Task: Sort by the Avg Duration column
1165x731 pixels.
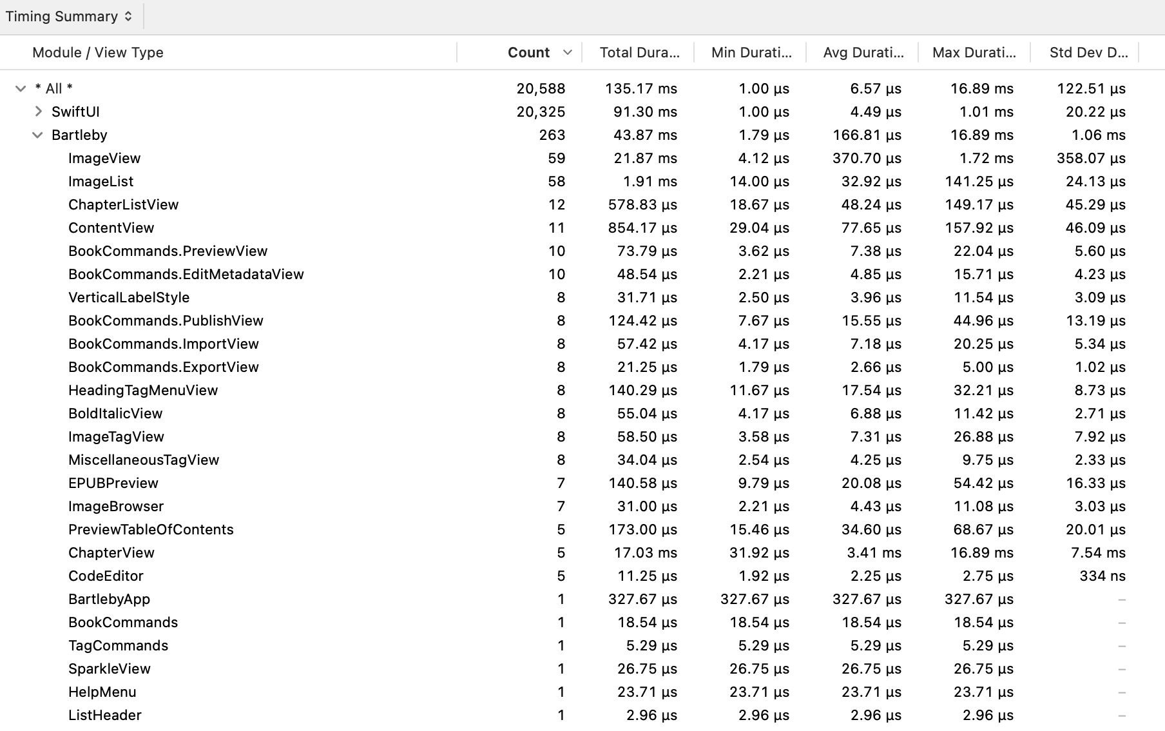Action: 862,52
